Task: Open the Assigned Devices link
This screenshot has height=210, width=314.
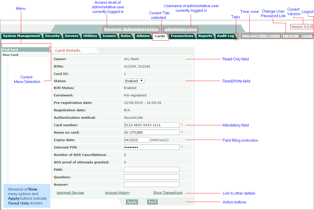Action: (70, 193)
